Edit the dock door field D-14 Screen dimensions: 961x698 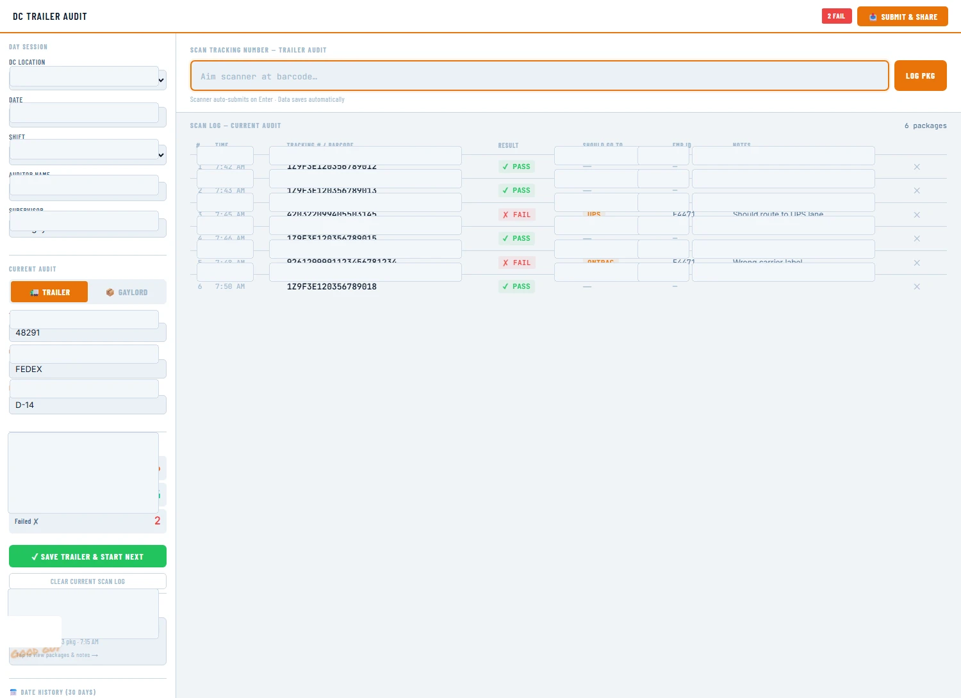88,405
